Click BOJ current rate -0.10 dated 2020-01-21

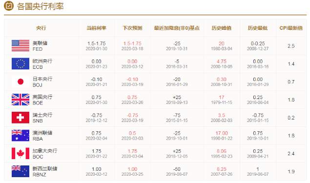[x=97, y=82]
